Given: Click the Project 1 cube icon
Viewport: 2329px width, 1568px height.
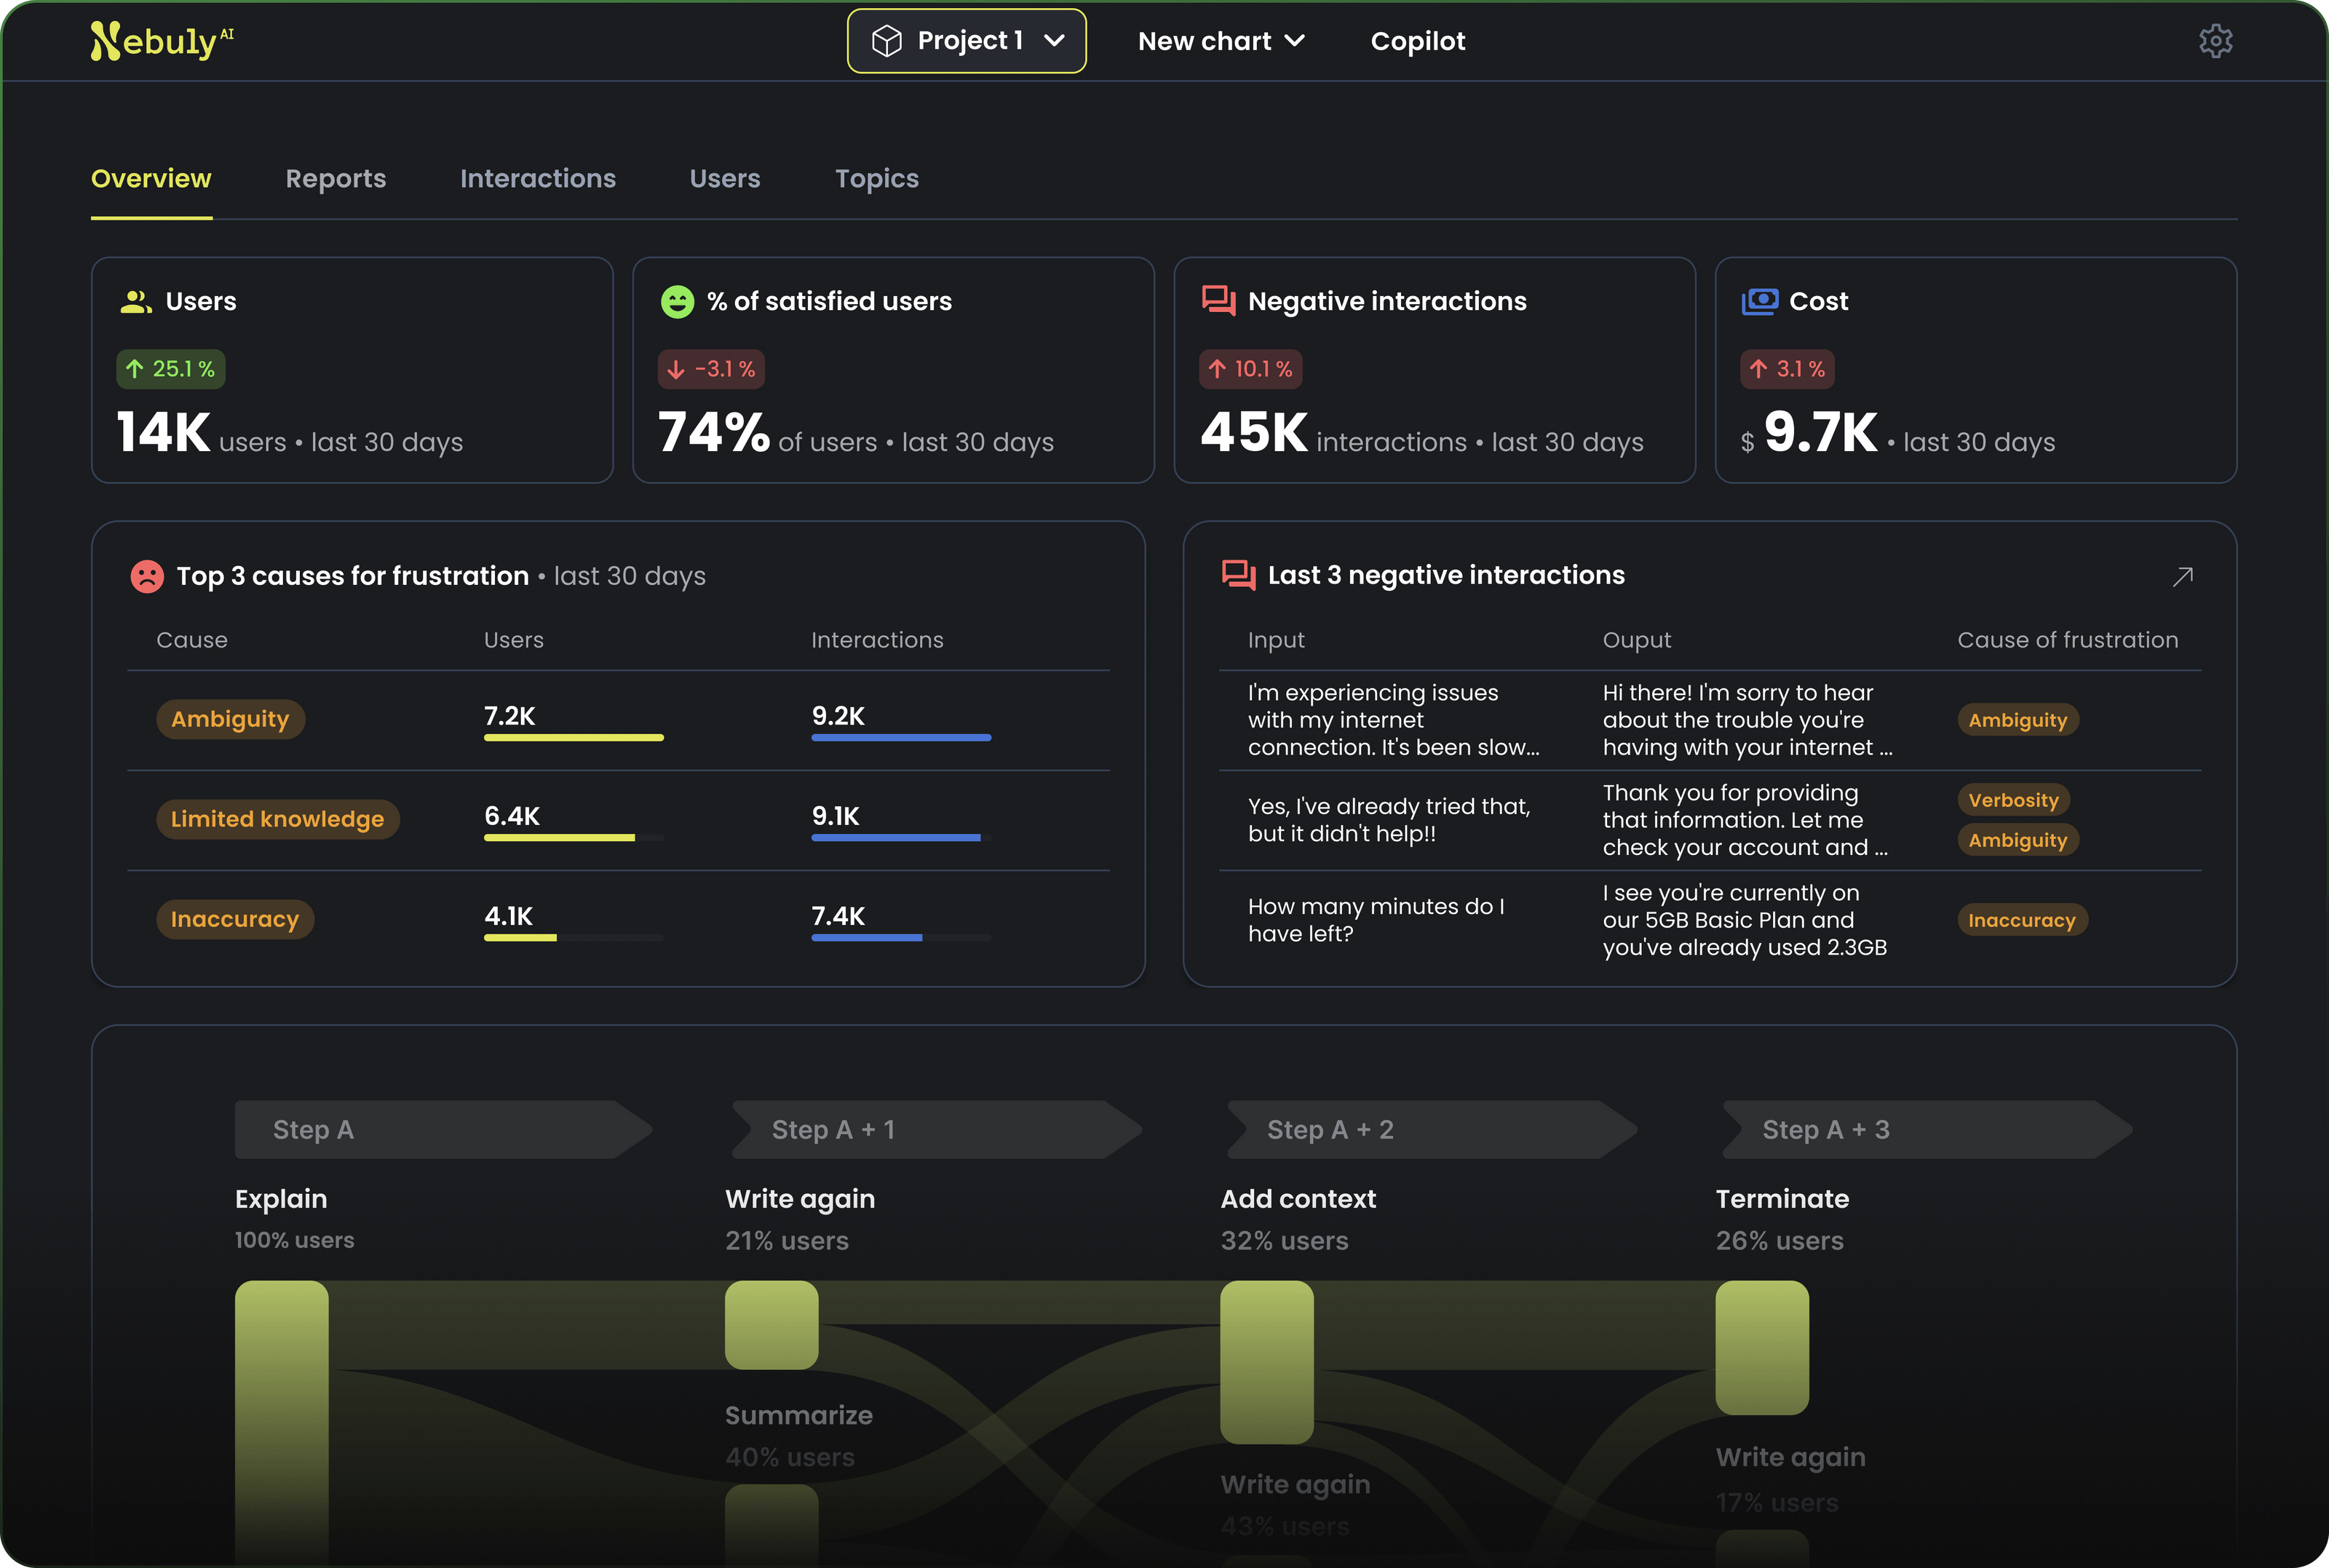Looking at the screenshot, I should pyautogui.click(x=886, y=41).
